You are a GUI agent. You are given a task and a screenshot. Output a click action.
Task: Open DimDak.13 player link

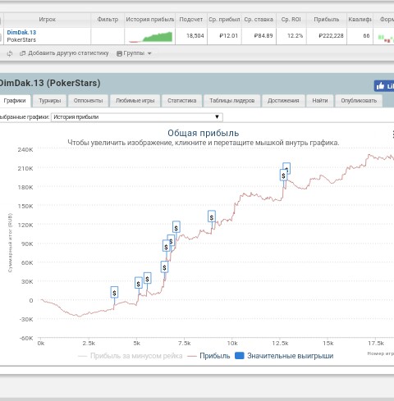click(x=21, y=32)
